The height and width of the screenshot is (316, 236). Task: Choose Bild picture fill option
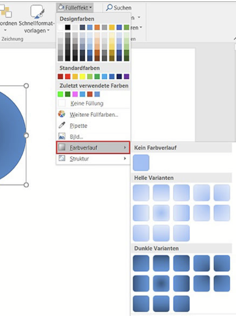point(93,137)
